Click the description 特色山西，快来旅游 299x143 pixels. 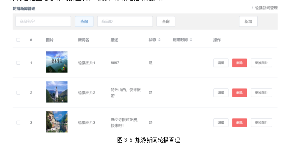point(126,93)
